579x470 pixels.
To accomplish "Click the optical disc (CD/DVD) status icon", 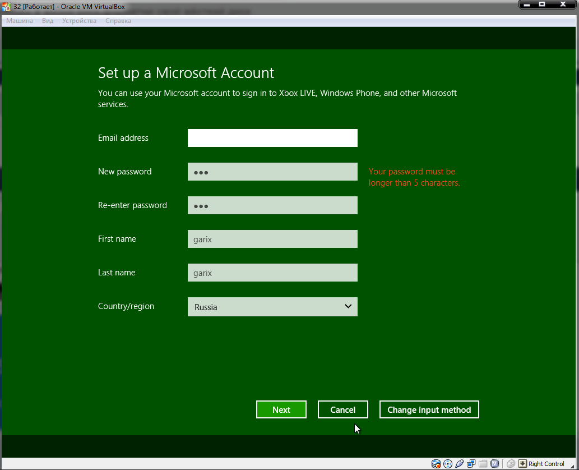I will (447, 464).
